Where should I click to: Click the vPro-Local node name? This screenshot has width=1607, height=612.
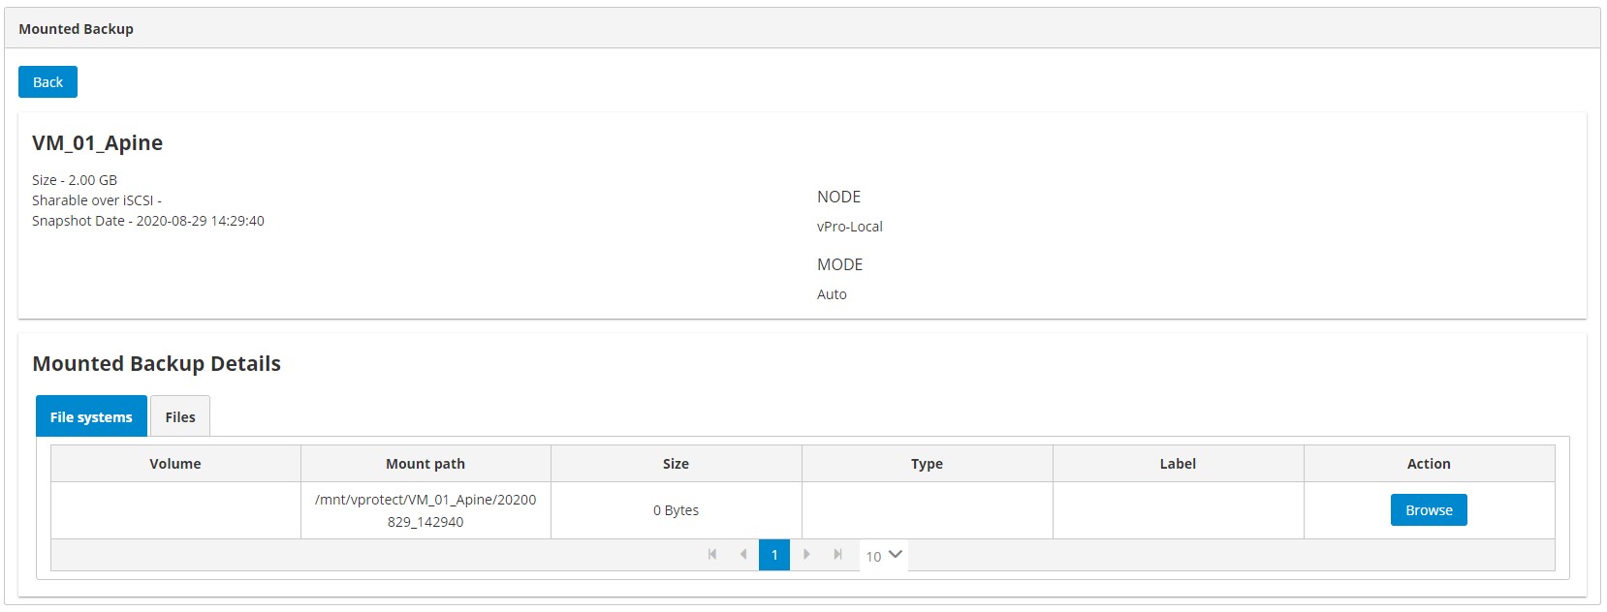(x=850, y=227)
